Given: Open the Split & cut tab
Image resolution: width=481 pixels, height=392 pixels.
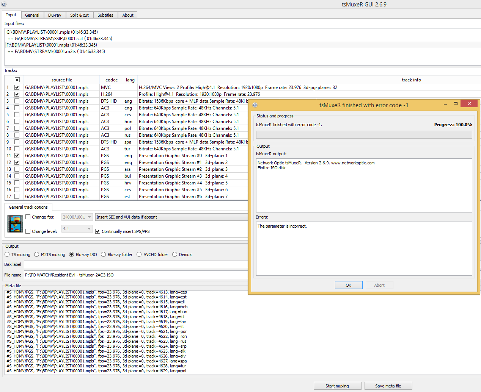Looking at the screenshot, I should pyautogui.click(x=79, y=15).
